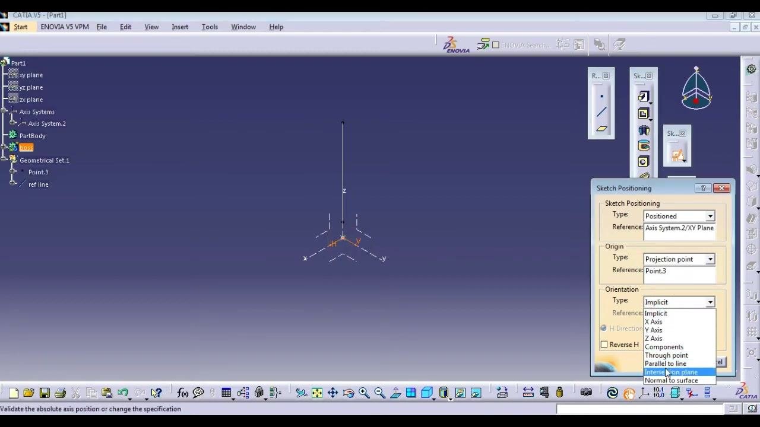Expand the boss body node
760x427 pixels.
5,148
